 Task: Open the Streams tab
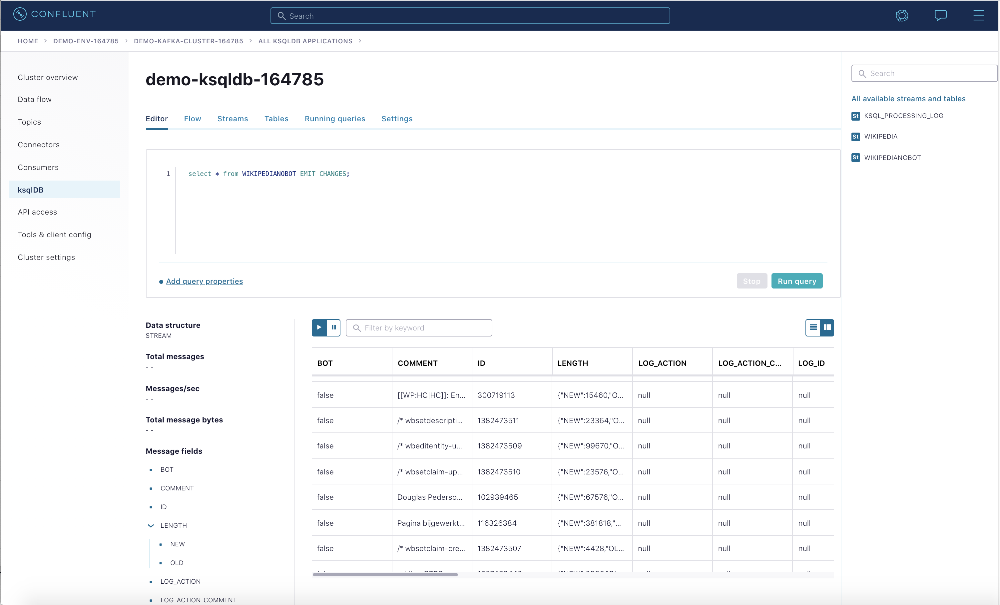click(233, 119)
